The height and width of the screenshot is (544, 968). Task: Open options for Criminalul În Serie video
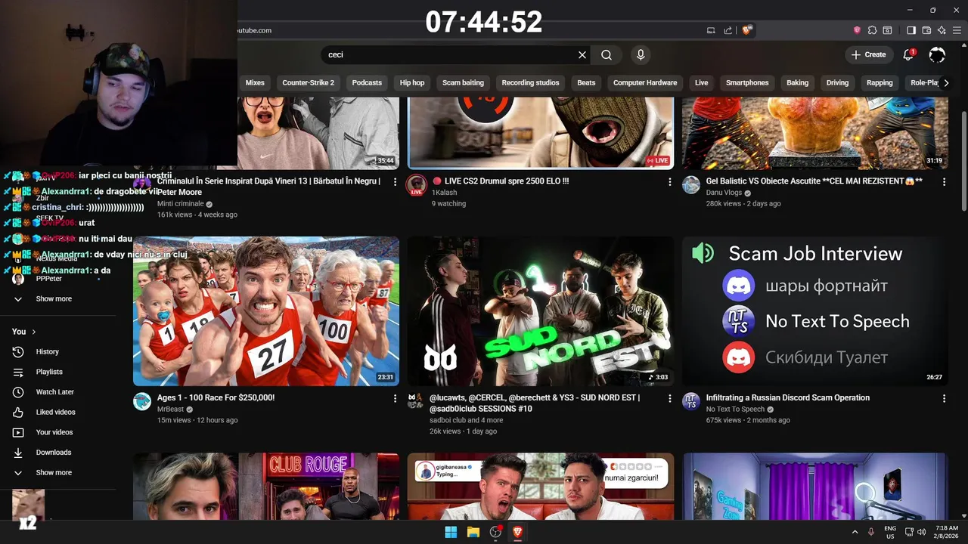(x=395, y=182)
